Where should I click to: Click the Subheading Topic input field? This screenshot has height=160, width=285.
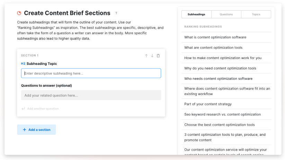click(91, 73)
